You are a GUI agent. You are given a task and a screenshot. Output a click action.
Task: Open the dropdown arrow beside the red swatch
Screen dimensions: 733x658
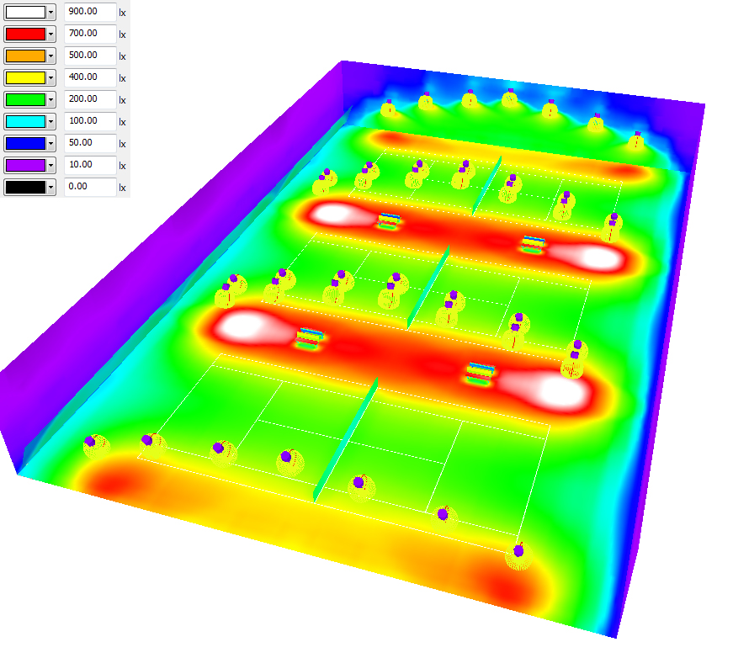click(51, 34)
